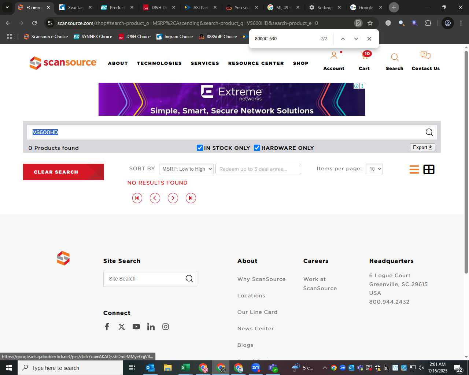Open Outlook from the taskbar
This screenshot has width=469, height=375.
(150, 368)
